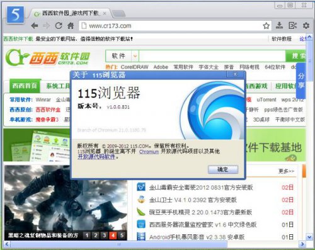This screenshot has height=250, width=315.
Task: Switch slideshow to slide 1
Action: (x=87, y=236)
